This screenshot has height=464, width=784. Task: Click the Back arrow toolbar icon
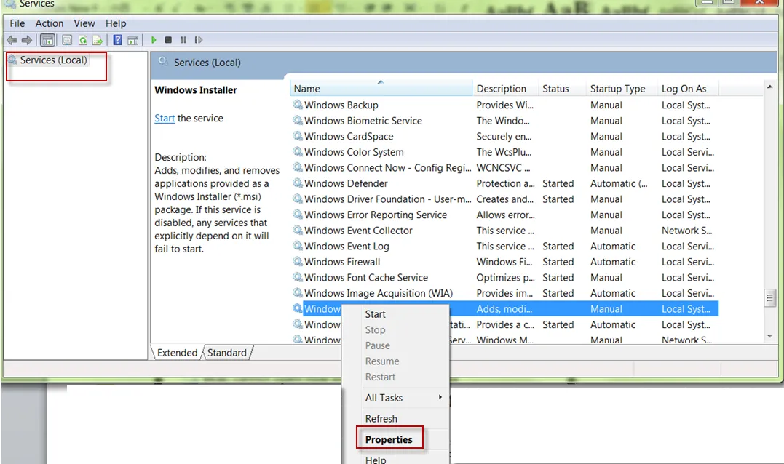(12, 40)
